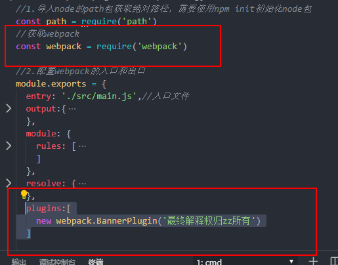Click the require('webpack') call
The image size is (338, 265).
coord(142,47)
